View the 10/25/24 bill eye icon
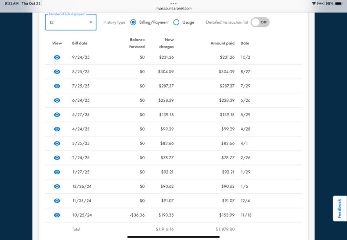 click(57, 215)
